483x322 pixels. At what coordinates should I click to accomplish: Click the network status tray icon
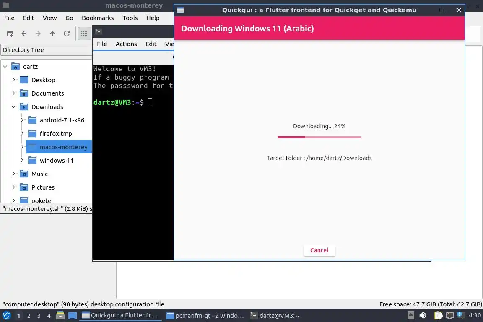(x=450, y=315)
